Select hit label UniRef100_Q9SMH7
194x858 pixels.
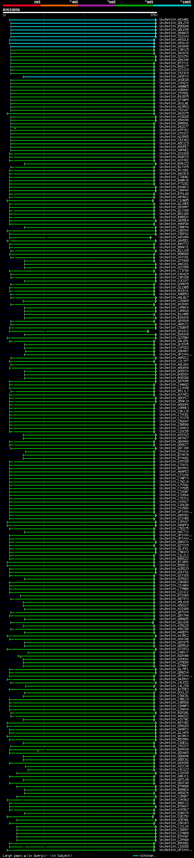tap(174, 207)
